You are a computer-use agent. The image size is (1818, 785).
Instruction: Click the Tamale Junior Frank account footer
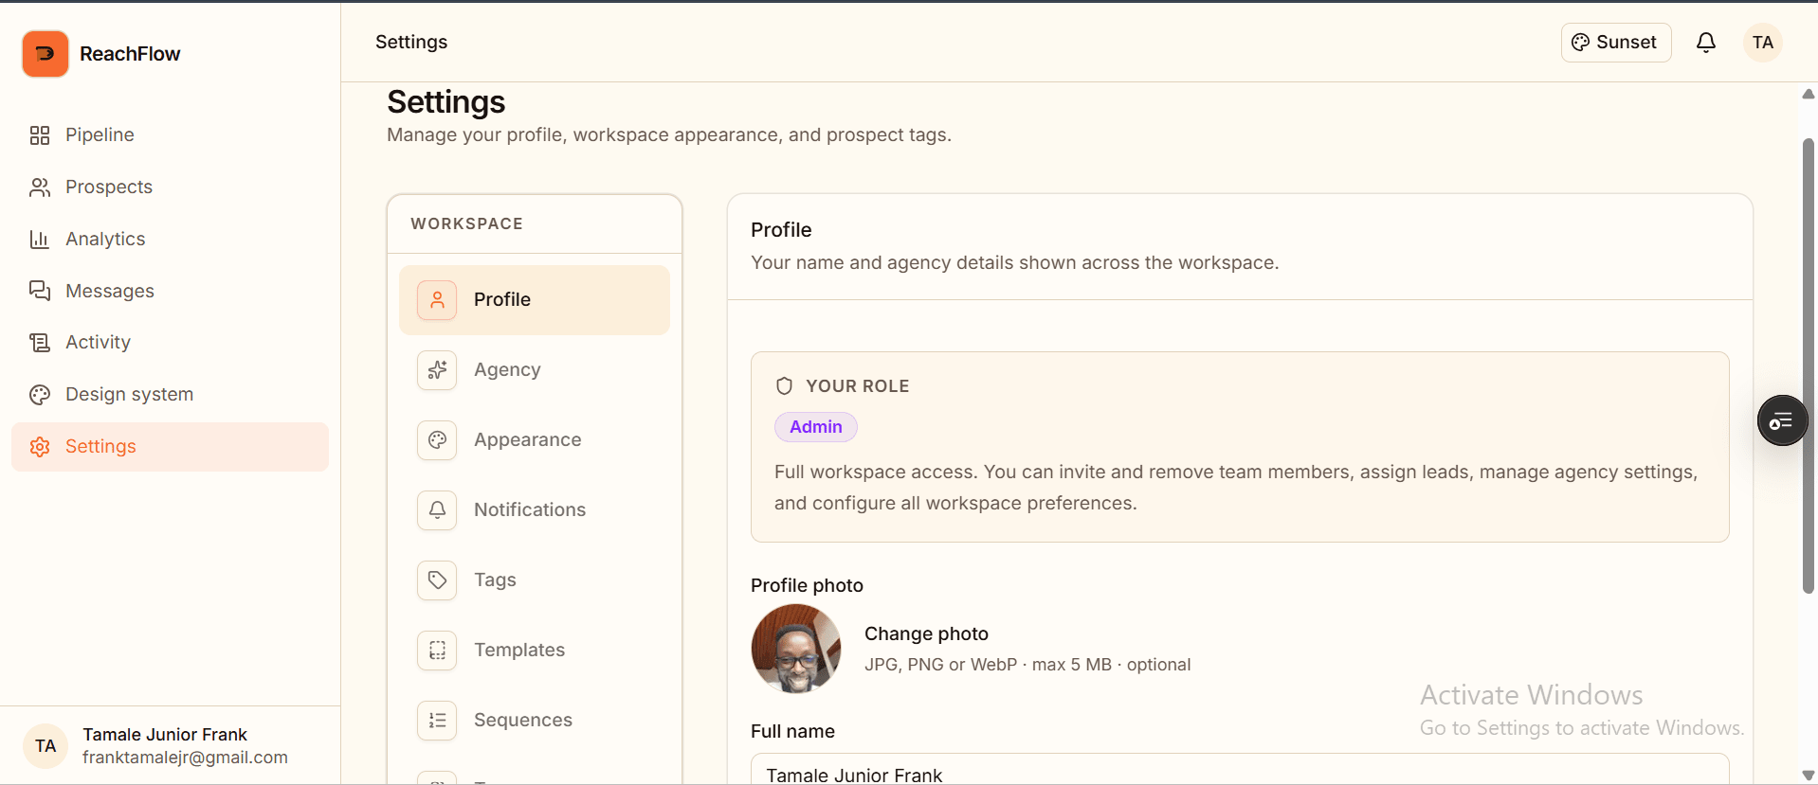point(170,746)
